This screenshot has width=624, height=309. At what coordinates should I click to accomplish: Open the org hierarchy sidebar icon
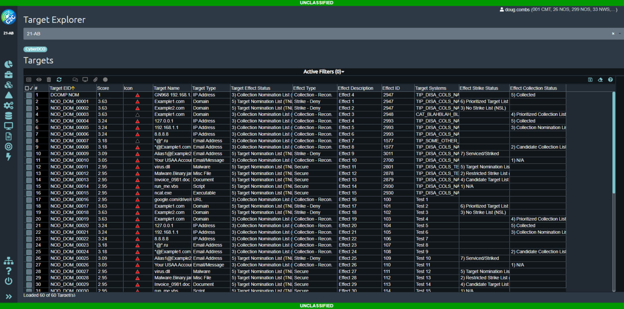pyautogui.click(x=8, y=261)
